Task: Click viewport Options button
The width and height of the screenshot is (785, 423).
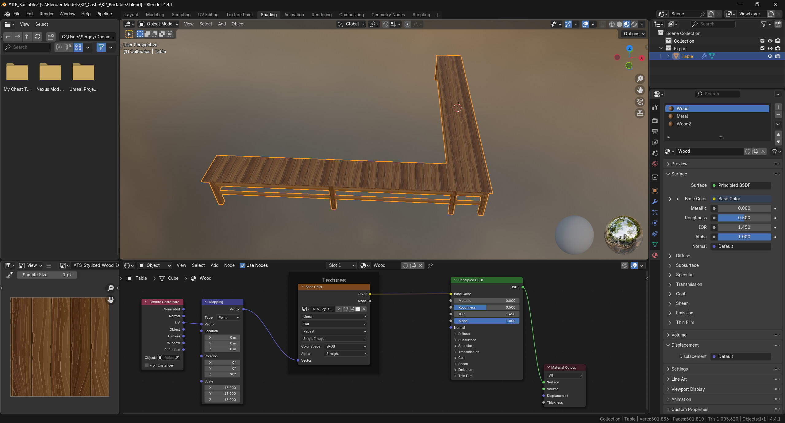Action: [634, 34]
